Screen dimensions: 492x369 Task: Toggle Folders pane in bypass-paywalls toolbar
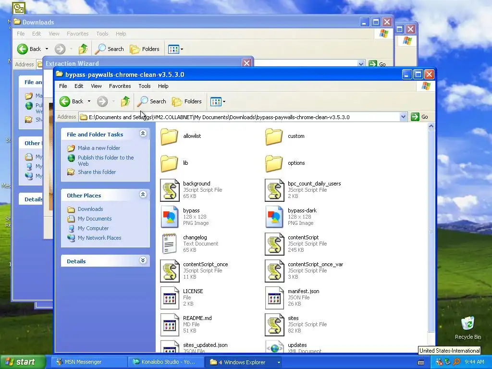[x=187, y=101]
